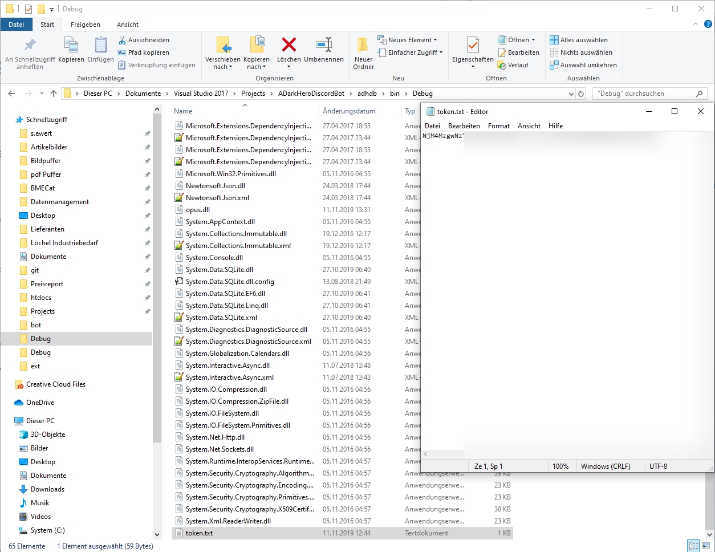This screenshot has height=552, width=715.
Task: Click the Explorer help question mark icon
Action: point(708,25)
